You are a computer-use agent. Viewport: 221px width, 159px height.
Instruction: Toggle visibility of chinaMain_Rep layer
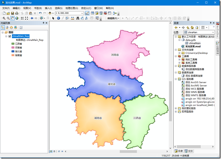click(x=10, y=36)
